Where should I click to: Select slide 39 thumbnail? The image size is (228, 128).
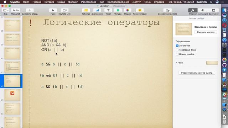click(x=12, y=39)
